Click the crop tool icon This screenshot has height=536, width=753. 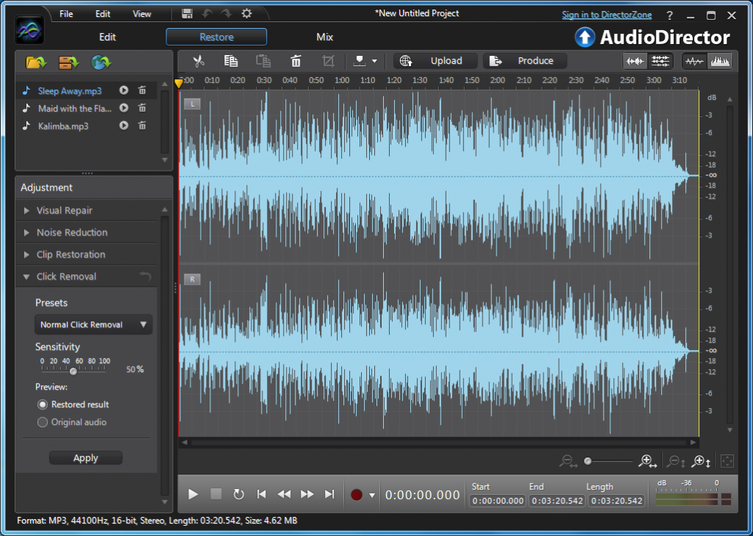pos(329,61)
